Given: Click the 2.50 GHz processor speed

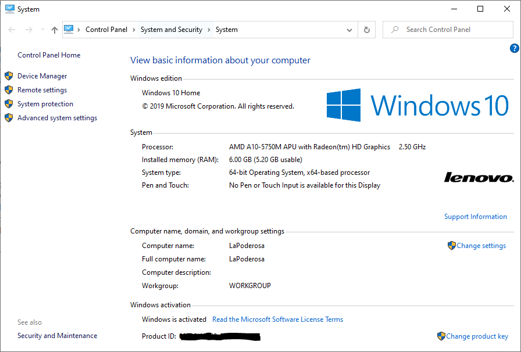Looking at the screenshot, I should coord(412,147).
